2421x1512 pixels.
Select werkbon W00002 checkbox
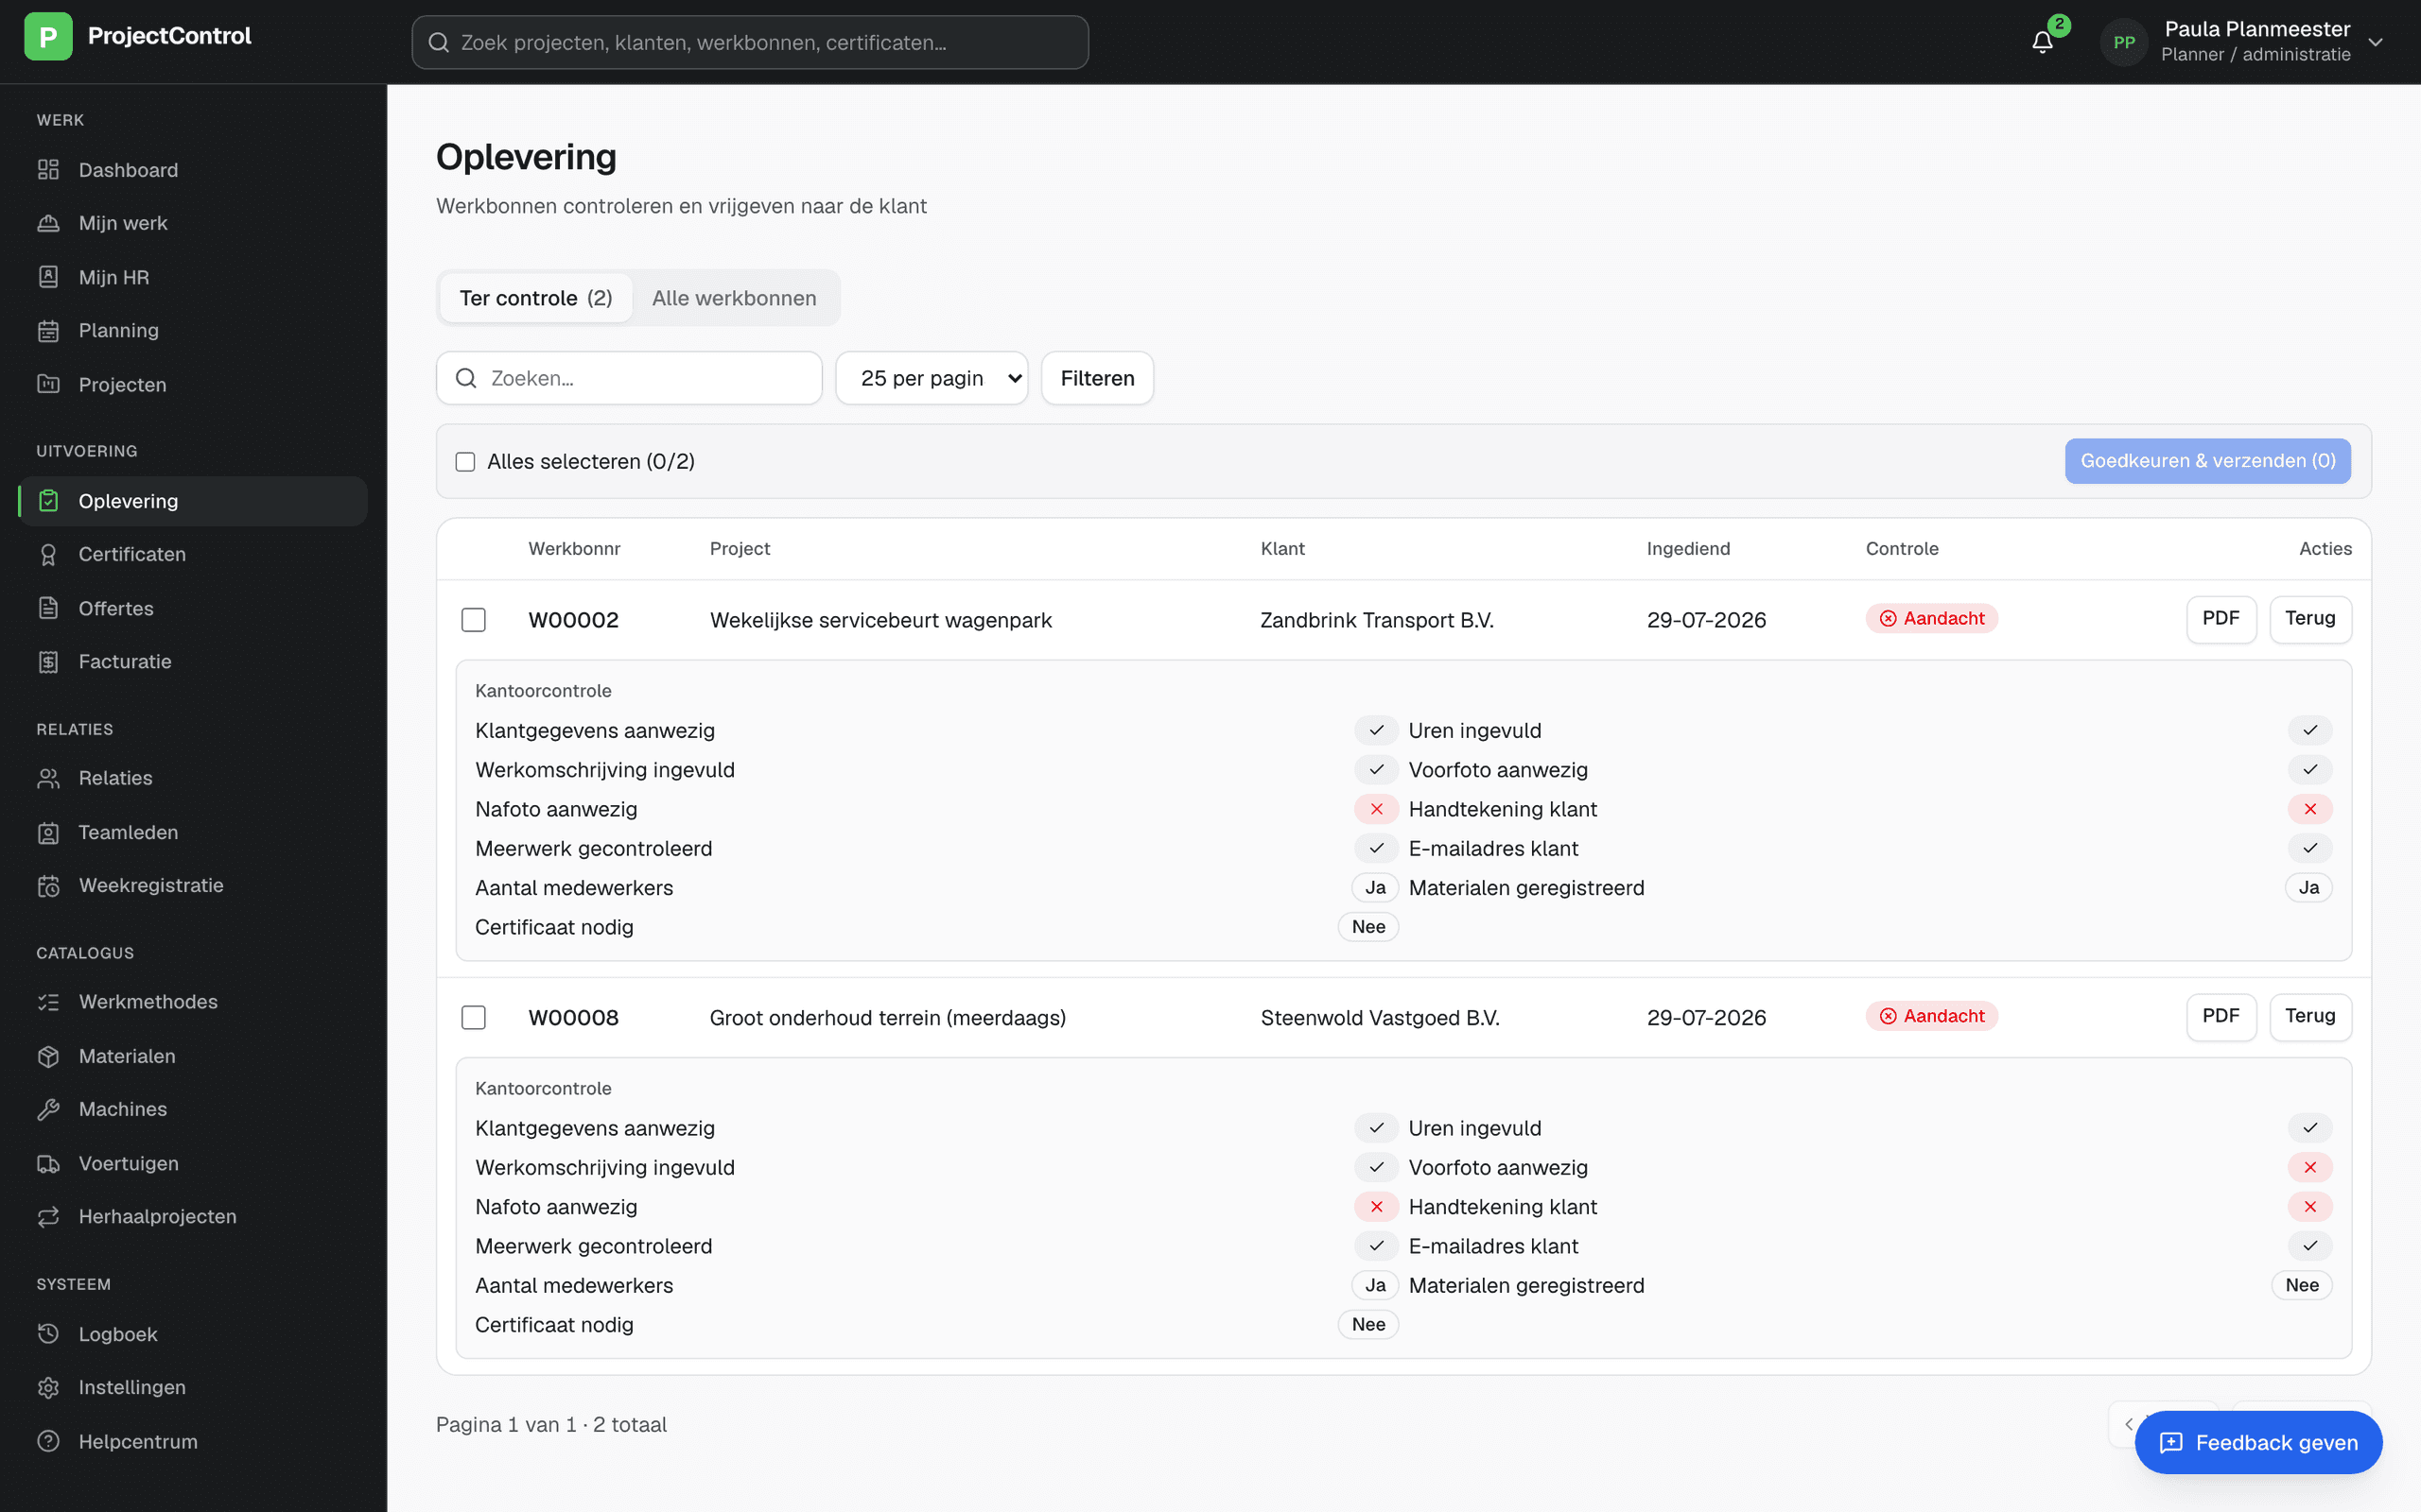tap(473, 620)
